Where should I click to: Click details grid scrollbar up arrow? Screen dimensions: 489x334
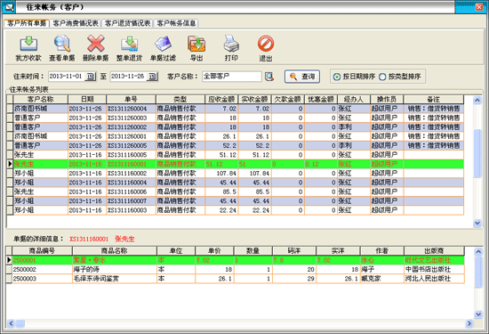tap(477, 251)
